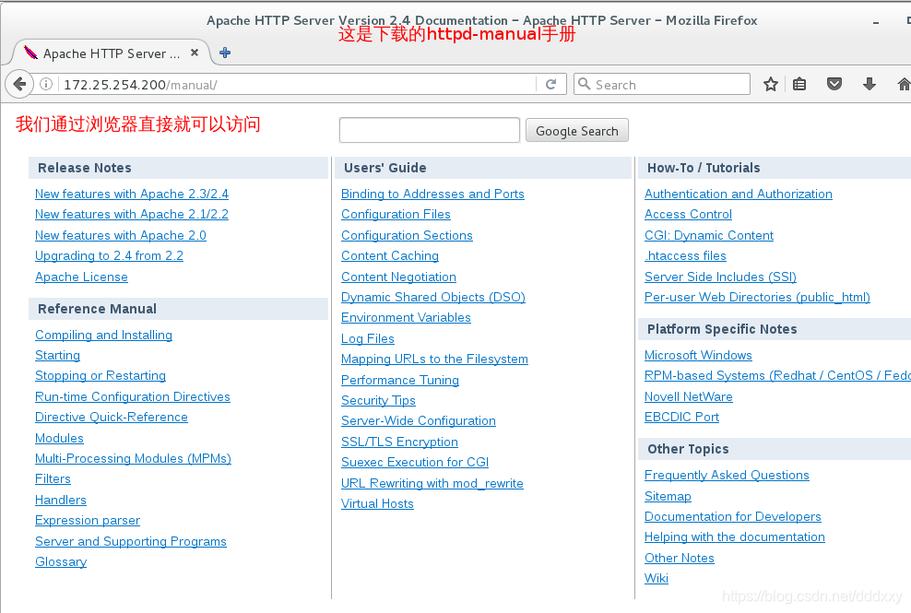
Task: Bookmark this page with the star icon
Action: click(x=771, y=84)
